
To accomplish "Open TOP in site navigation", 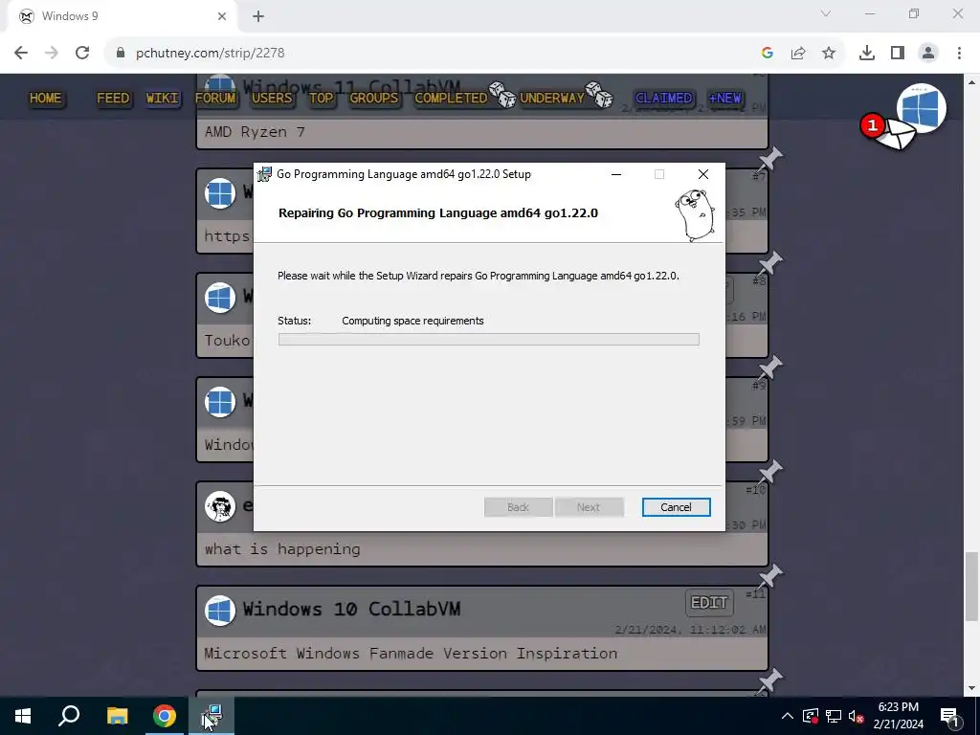I will (x=322, y=99).
